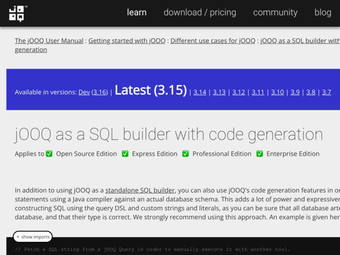Open the learn menu item
This screenshot has width=340, height=255.
point(137,12)
